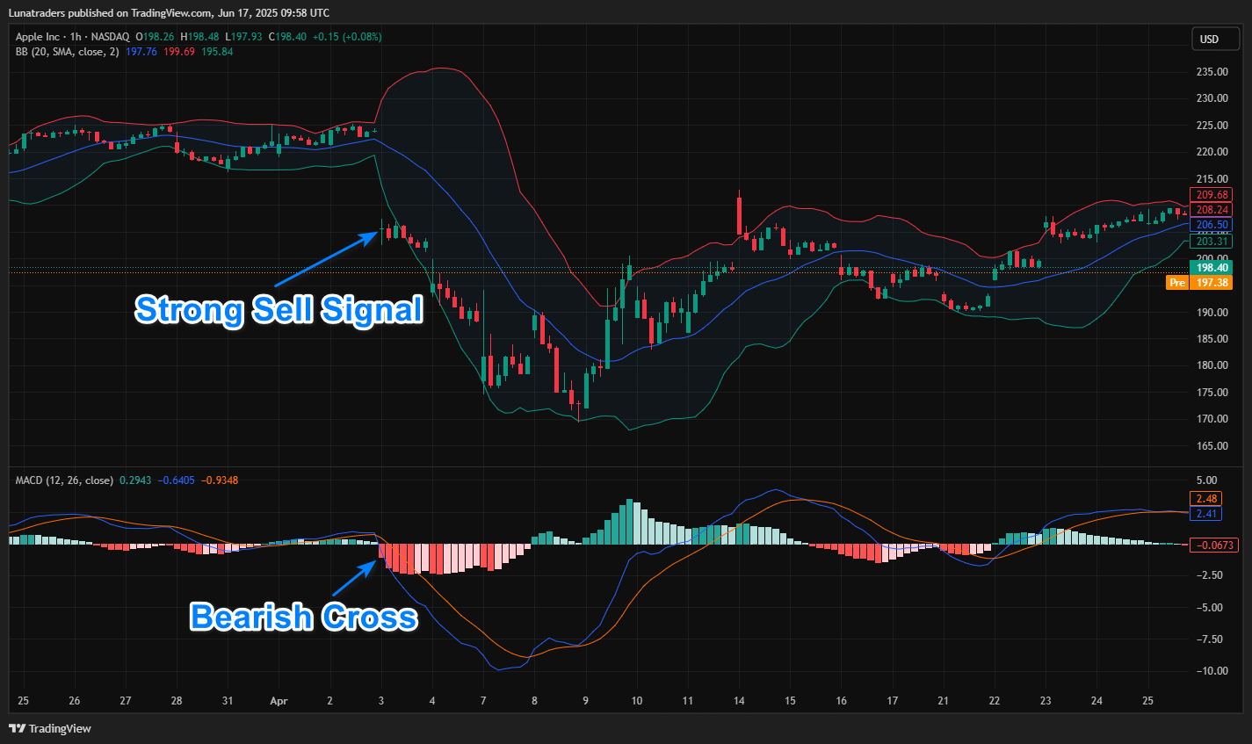
Task: Click the MACD line value -0.6405
Action: pyautogui.click(x=177, y=480)
